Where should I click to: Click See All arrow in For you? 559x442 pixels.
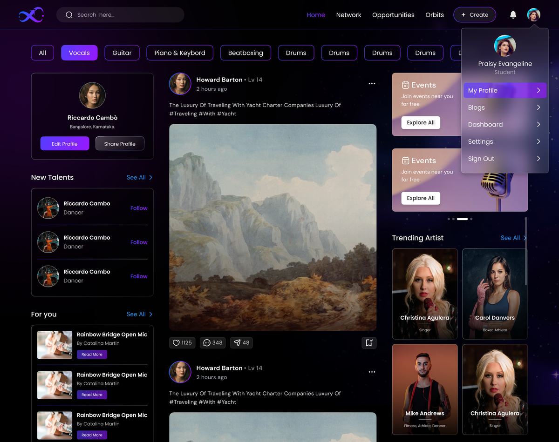point(150,314)
